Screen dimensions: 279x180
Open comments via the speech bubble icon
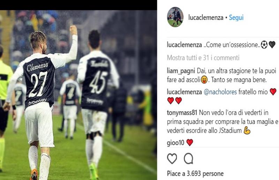click(x=188, y=158)
